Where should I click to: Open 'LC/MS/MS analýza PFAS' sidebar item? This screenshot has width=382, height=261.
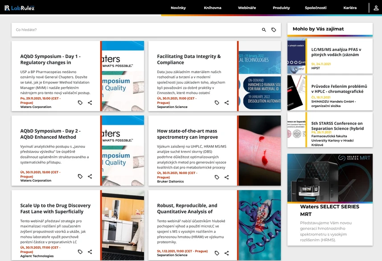click(x=336, y=52)
